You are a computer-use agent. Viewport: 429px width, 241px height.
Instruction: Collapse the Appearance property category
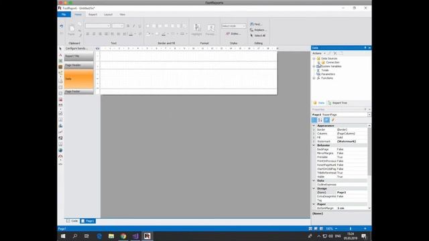314,126
